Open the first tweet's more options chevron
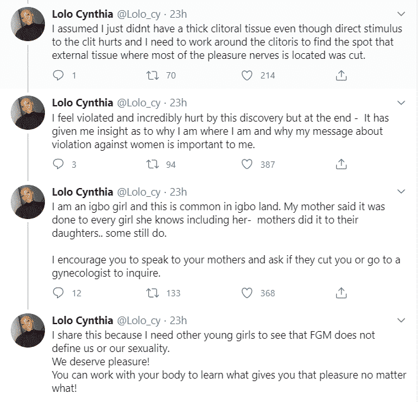418x402 pixels. [400, 14]
